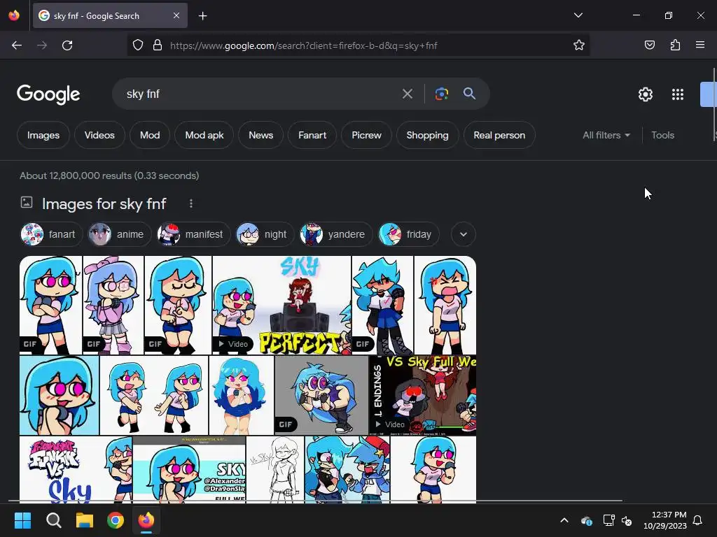Open the gray background Sky GIF
Image resolution: width=717 pixels, height=537 pixels.
[x=321, y=396]
